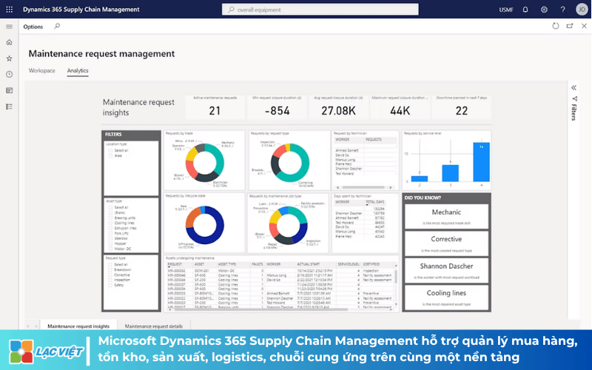The image size is (592, 370).
Task: Click the Mechanic Did You Know card
Action: point(446,217)
